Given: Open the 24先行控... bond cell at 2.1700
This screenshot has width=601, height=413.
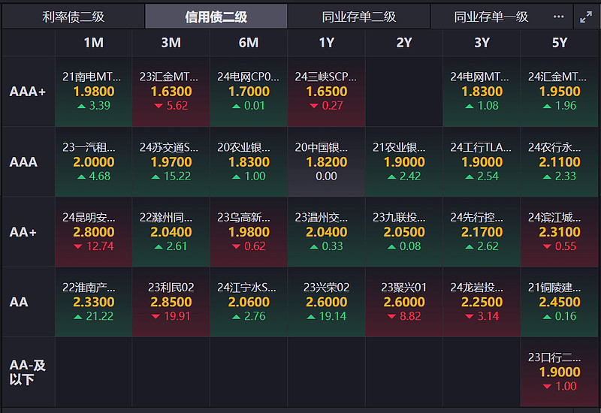Looking at the screenshot, I should tap(482, 232).
